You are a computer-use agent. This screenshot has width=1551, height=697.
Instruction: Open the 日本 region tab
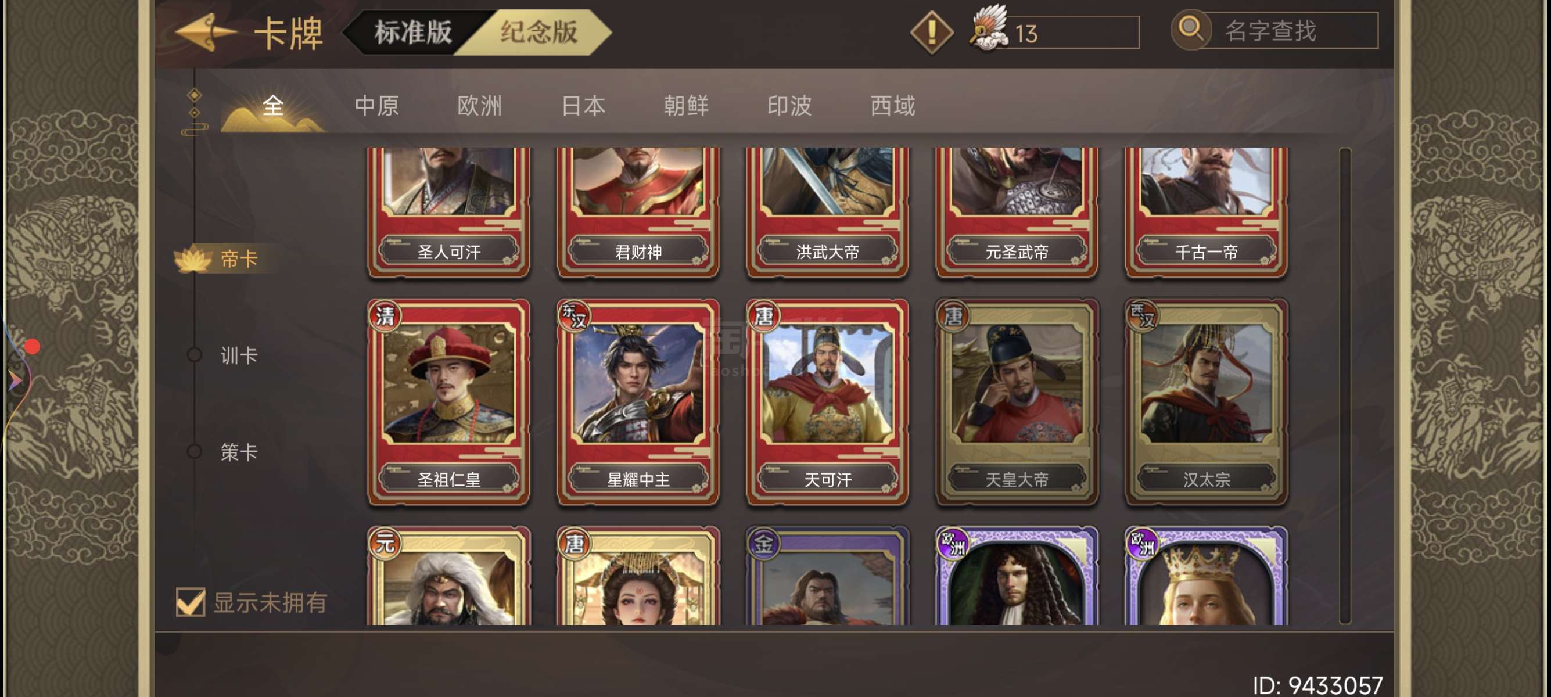point(583,106)
